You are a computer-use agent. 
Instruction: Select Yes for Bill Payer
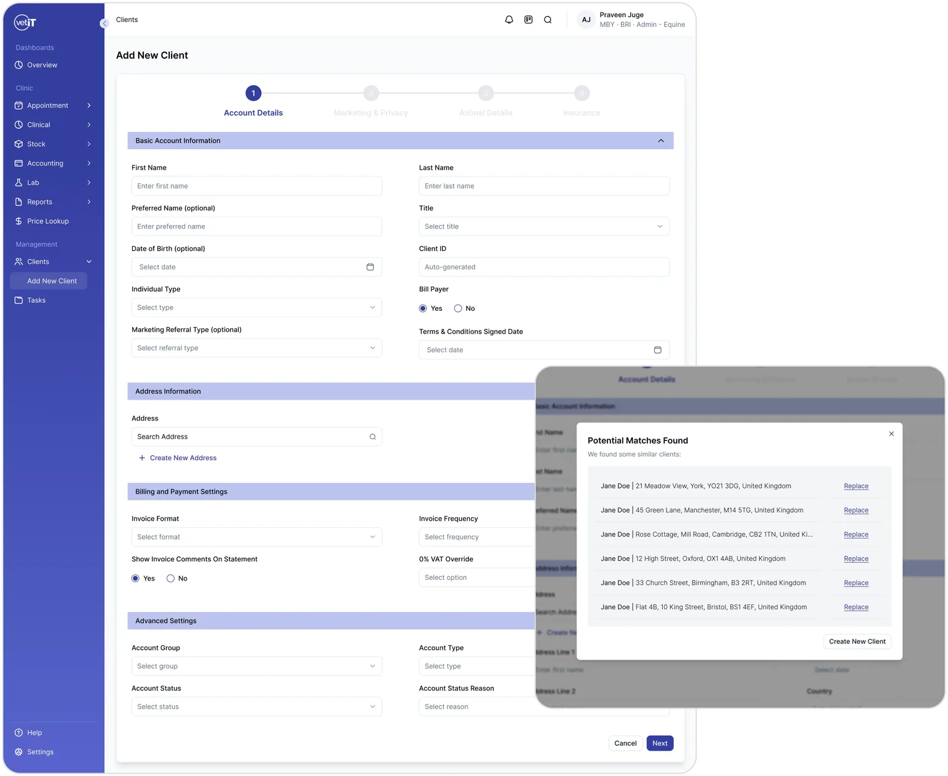(x=423, y=308)
